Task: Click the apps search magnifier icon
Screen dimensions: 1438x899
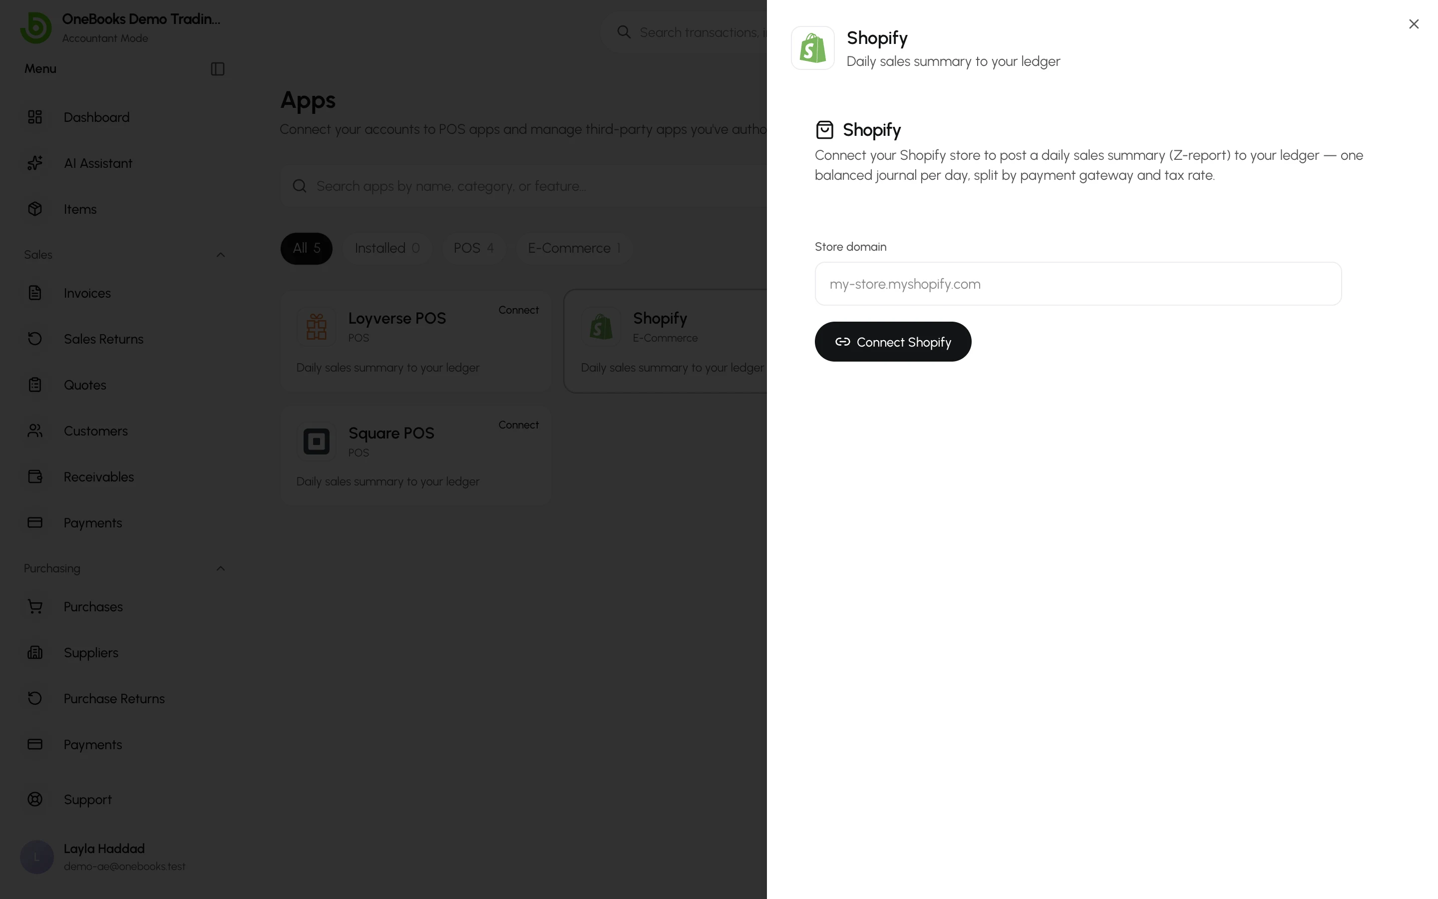Action: [x=300, y=186]
